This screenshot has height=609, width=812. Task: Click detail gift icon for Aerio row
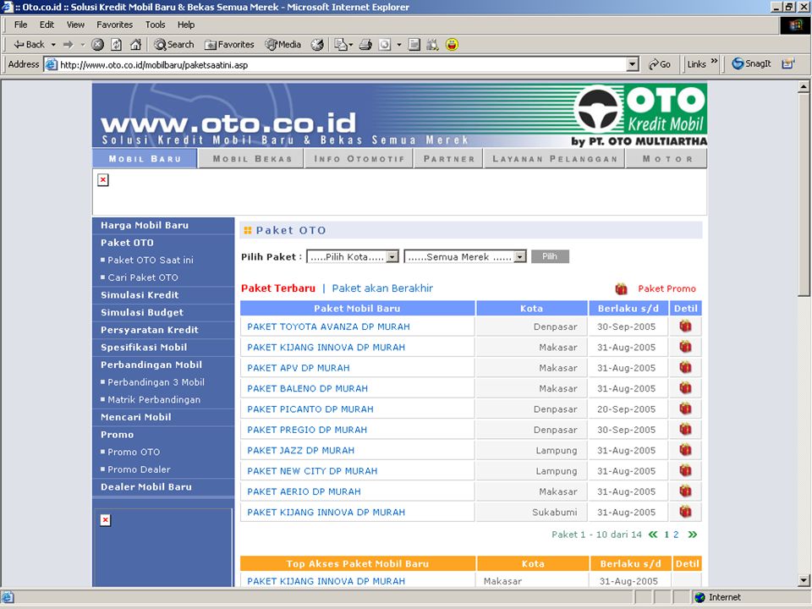pos(686,491)
